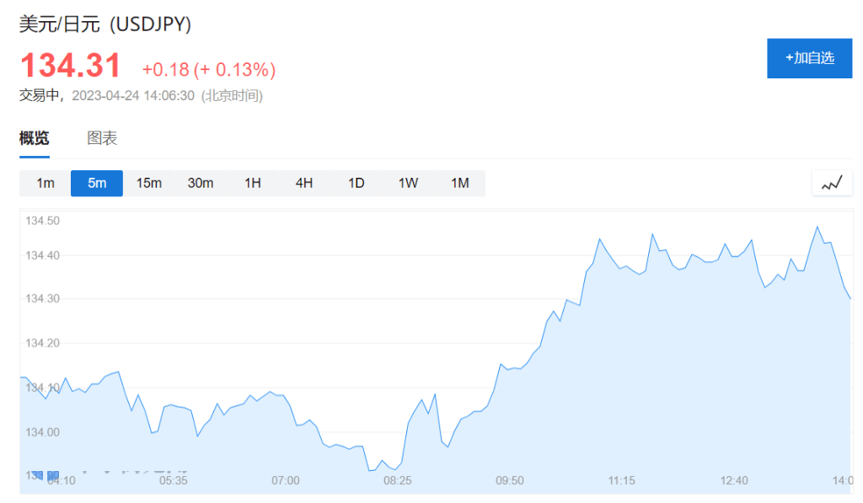Switch chart to 1H interval
Image resolution: width=863 pixels, height=503 pixels.
click(x=253, y=184)
